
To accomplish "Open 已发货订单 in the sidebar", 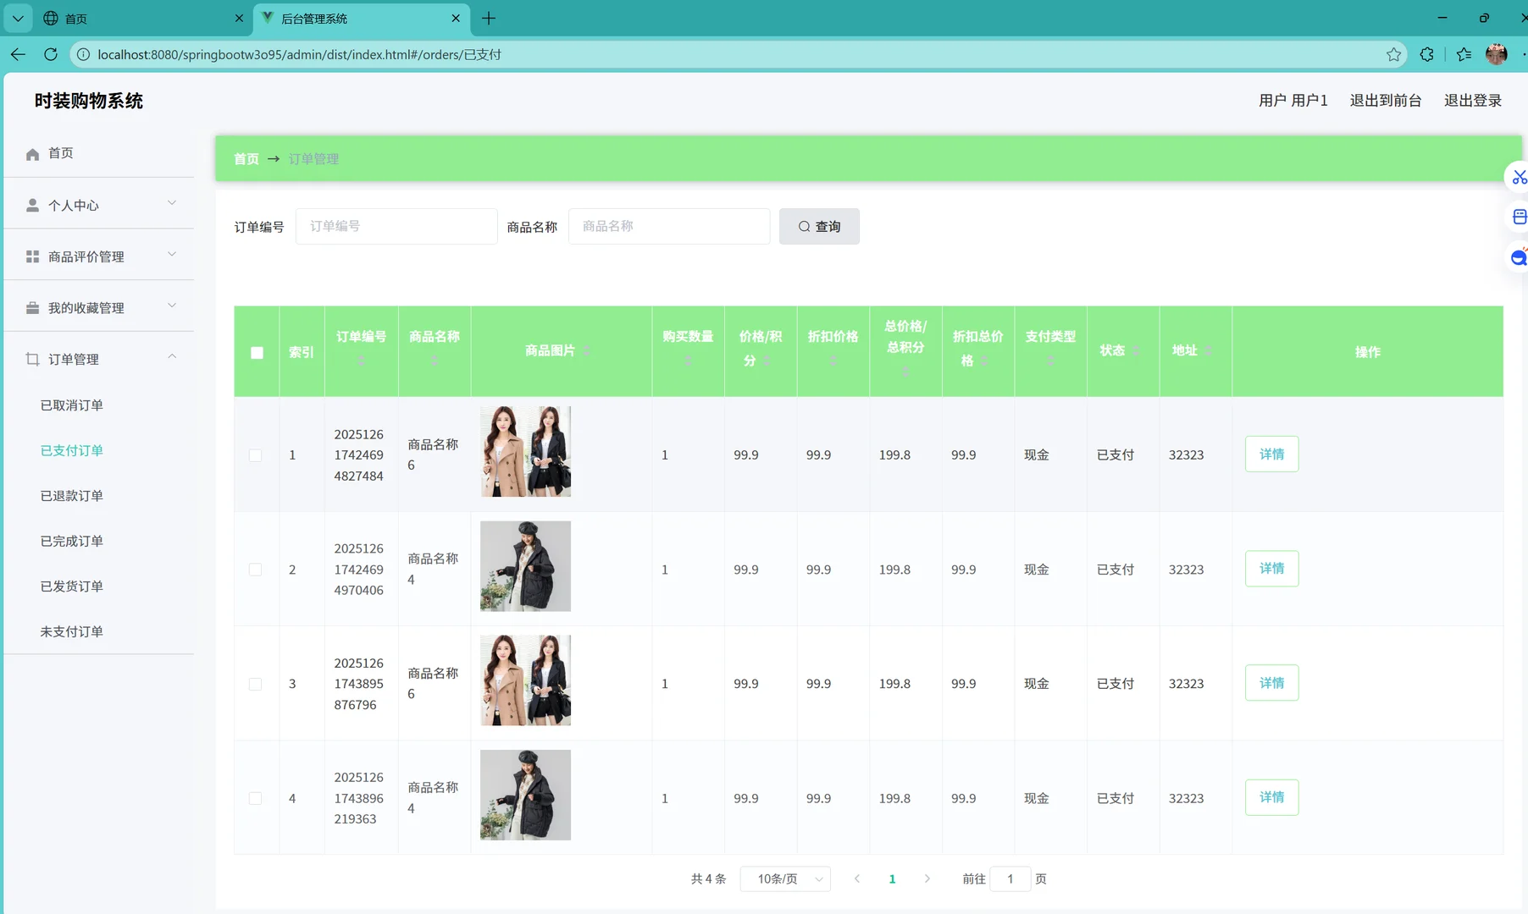I will pyautogui.click(x=72, y=586).
